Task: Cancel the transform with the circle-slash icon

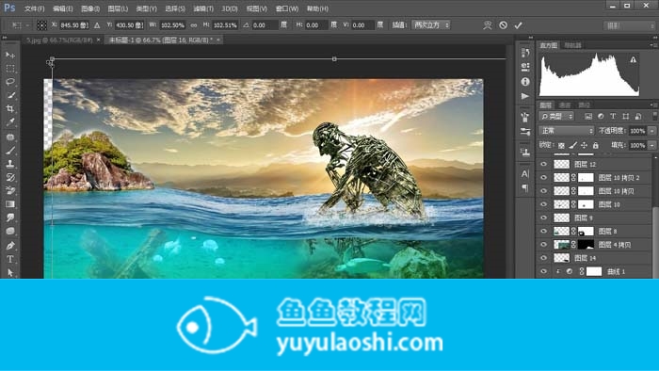Action: click(x=503, y=25)
